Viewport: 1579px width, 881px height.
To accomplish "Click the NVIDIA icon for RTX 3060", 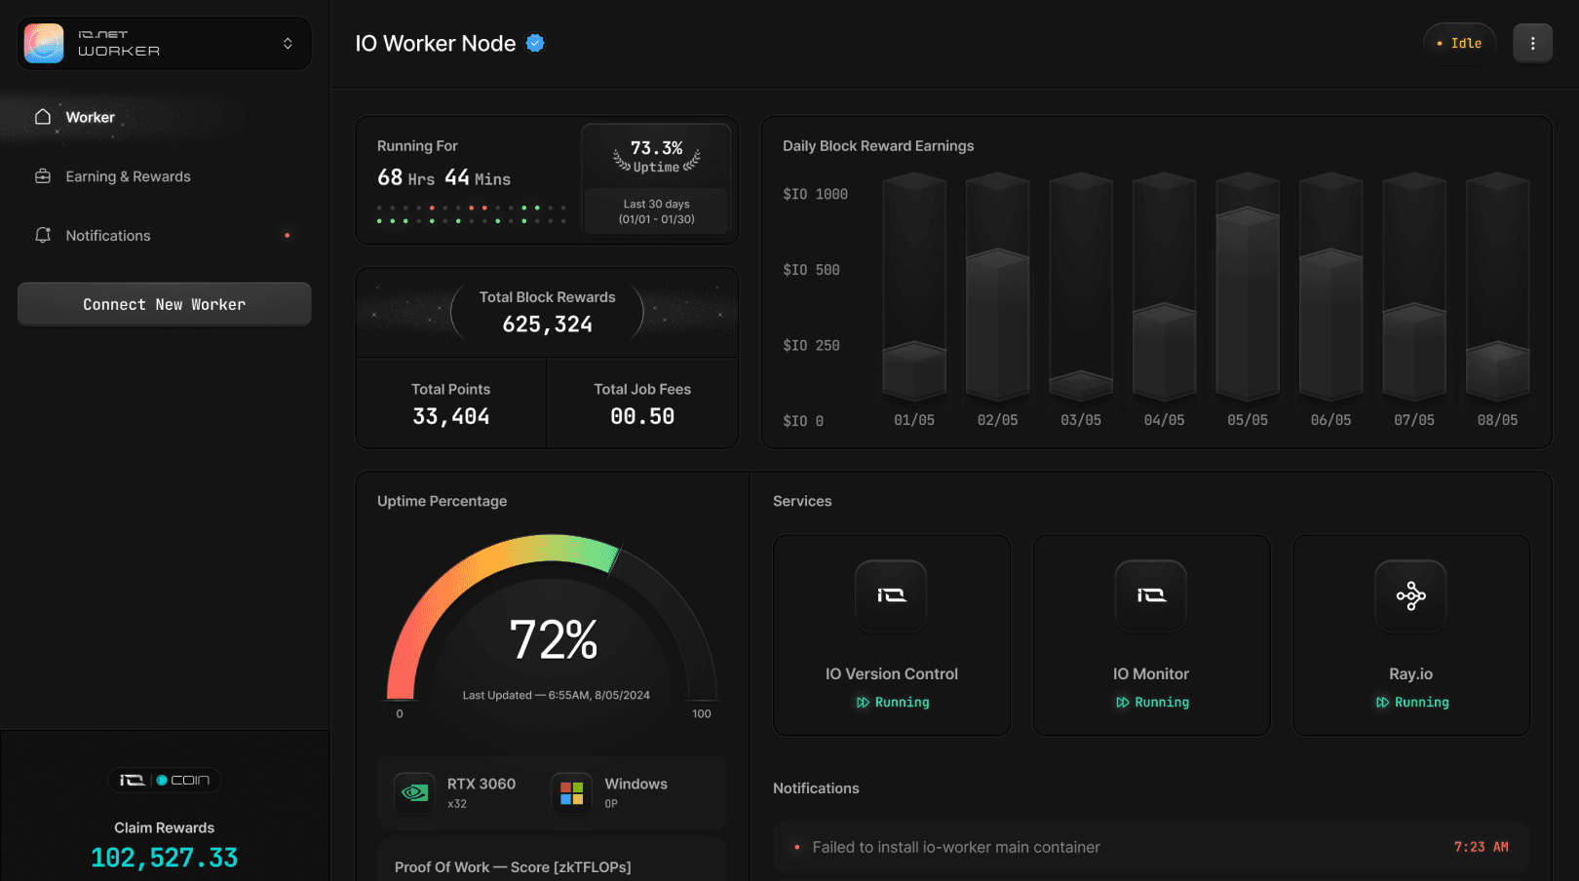I will pyautogui.click(x=414, y=792).
